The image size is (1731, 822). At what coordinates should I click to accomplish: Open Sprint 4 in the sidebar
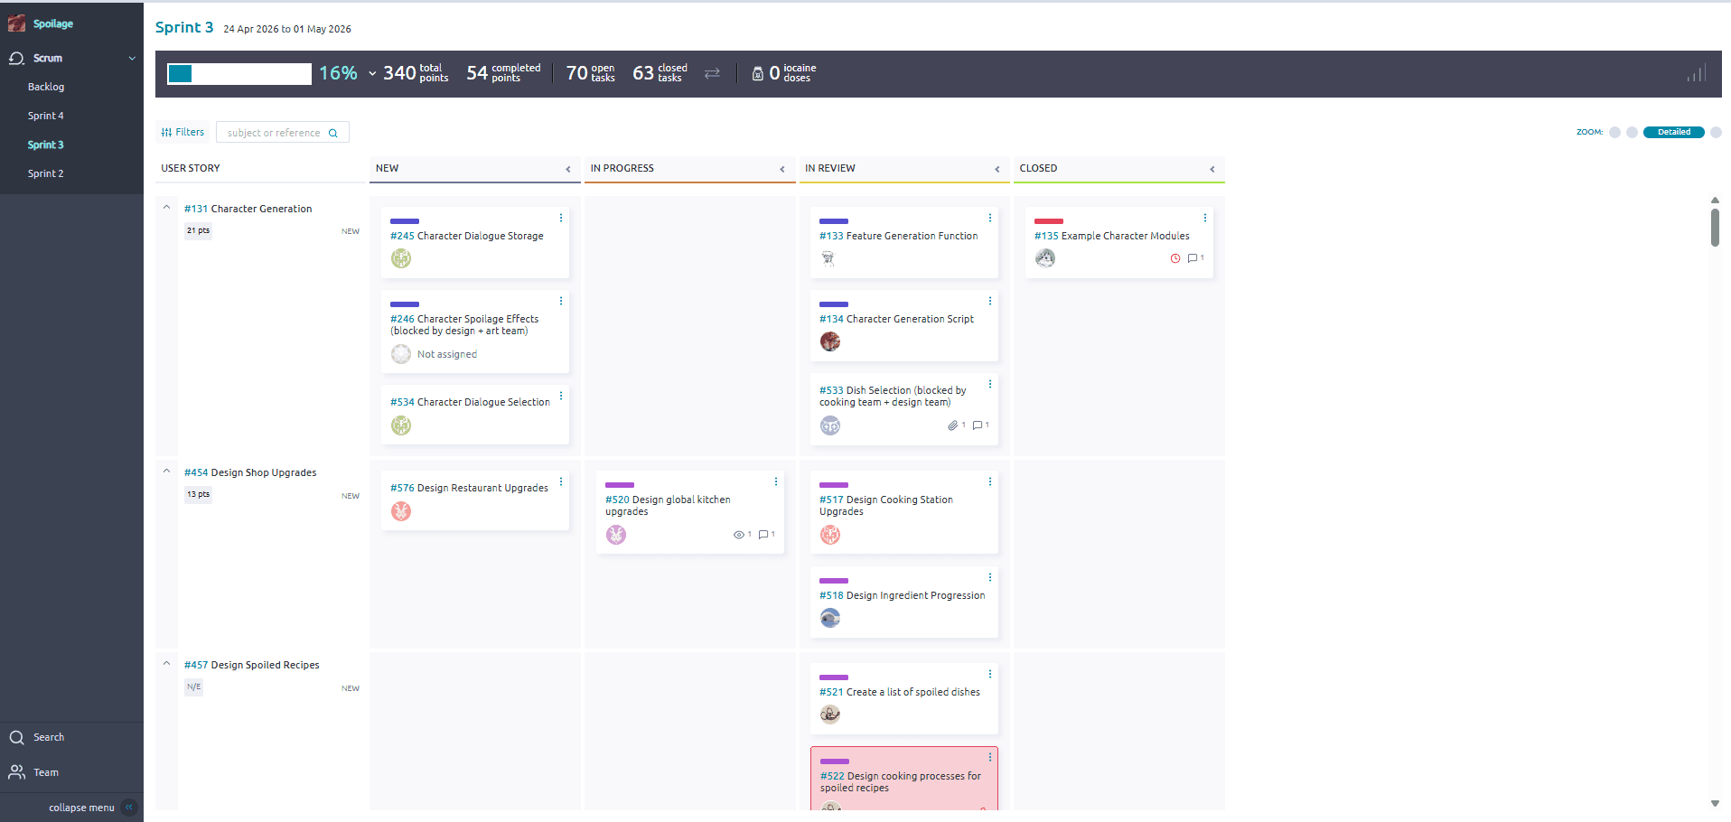[x=45, y=116]
